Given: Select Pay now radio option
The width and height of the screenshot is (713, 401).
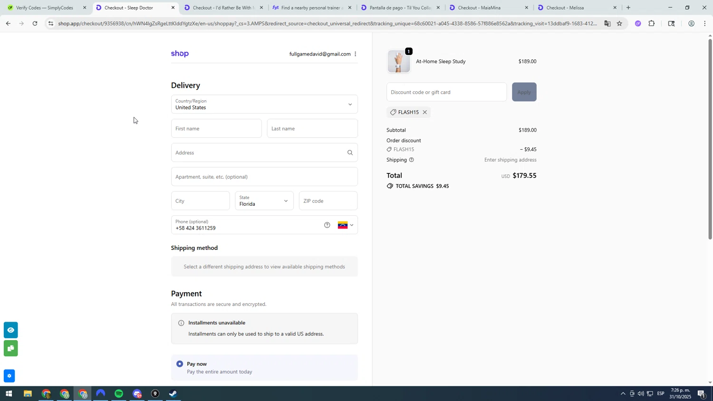Looking at the screenshot, I should coord(180,364).
